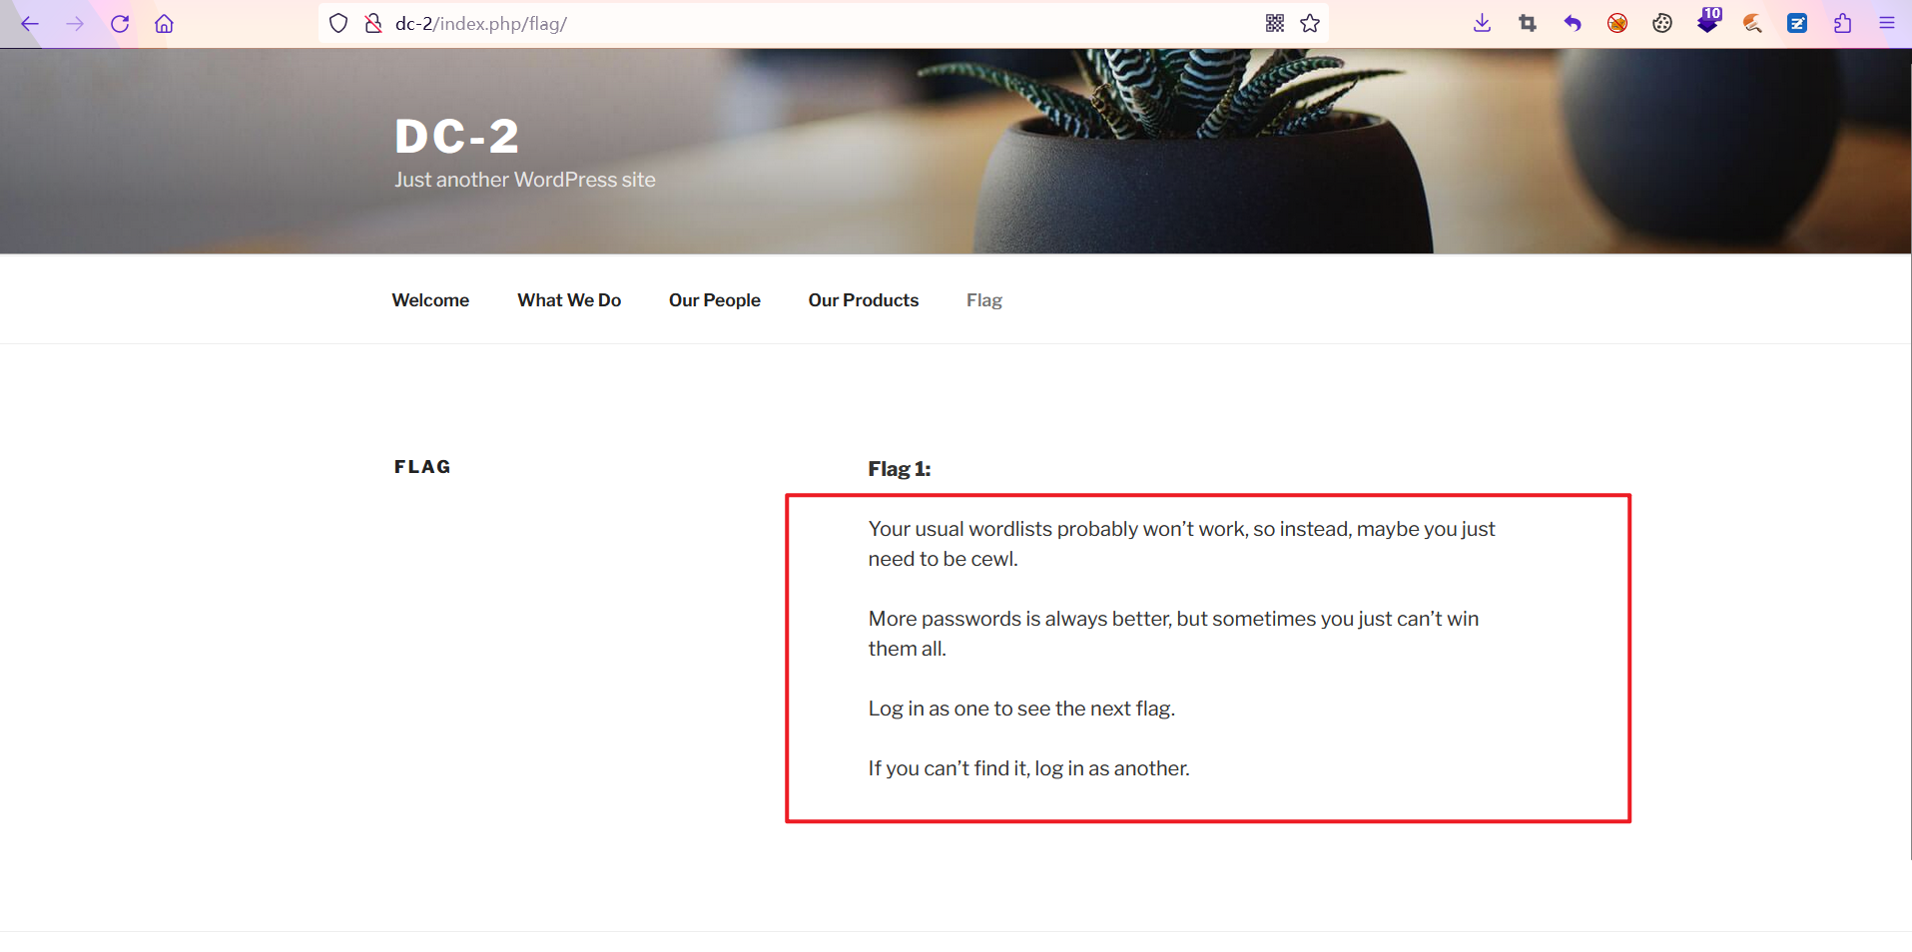Click "If you can't find it" line
The image size is (1912, 952).
(x=1028, y=768)
